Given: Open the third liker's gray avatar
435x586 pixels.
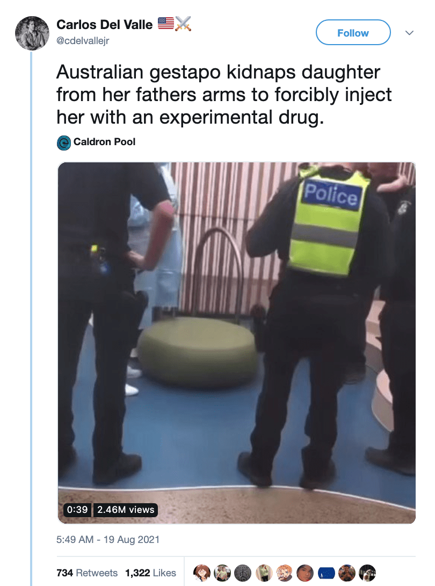Looking at the screenshot, I should 243,573.
